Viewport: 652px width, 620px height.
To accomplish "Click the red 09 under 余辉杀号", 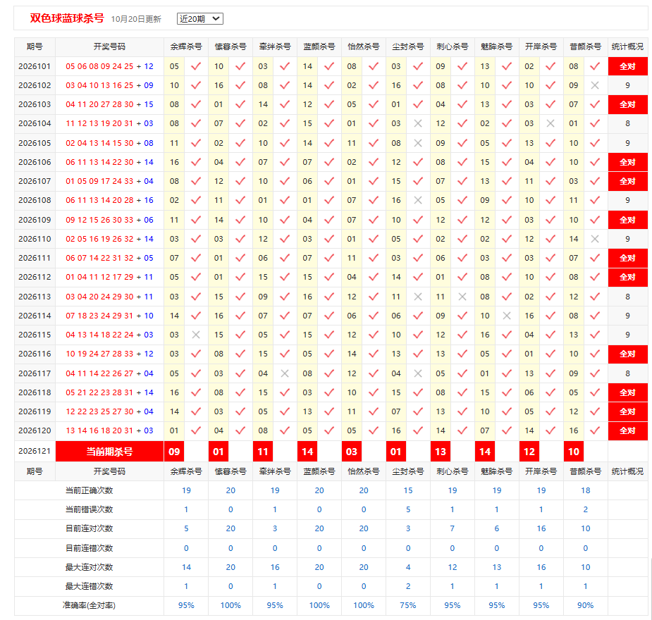I will [174, 452].
